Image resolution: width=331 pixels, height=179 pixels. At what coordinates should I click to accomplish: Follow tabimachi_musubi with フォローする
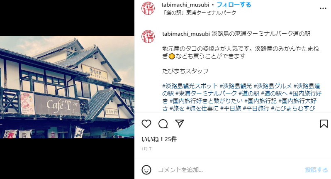click(x=234, y=5)
